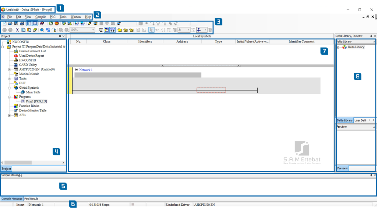The height and width of the screenshot is (212, 377).
Task: Open CARD Utility item
Action: click(28, 65)
